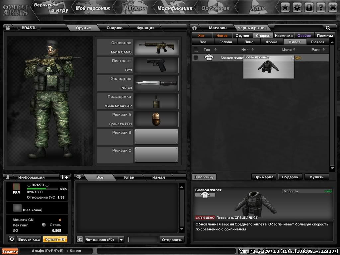
Task: Click the alarm notification icon
Action: pyautogui.click(x=309, y=7)
